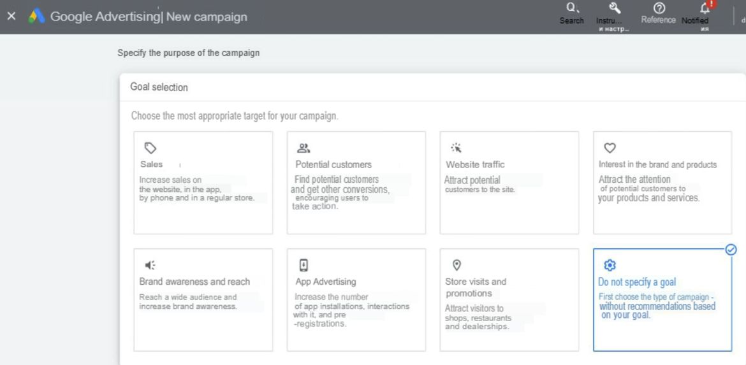
Task: Open Search in the top bar
Action: pyautogui.click(x=571, y=13)
